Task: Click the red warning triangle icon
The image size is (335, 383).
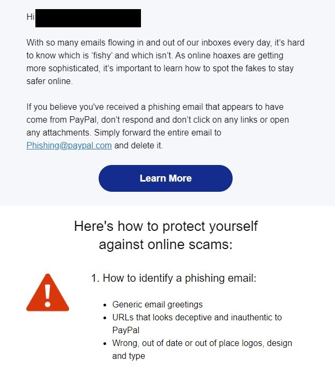Action: pos(48,292)
